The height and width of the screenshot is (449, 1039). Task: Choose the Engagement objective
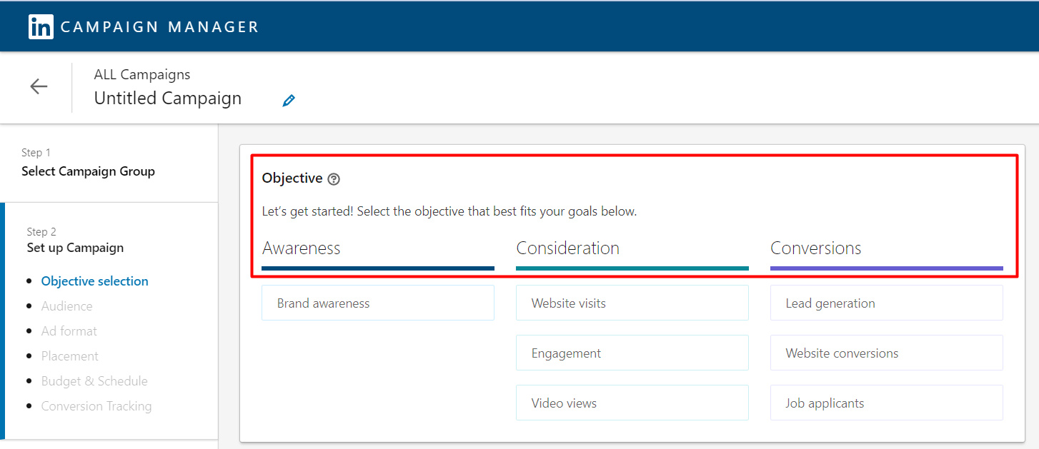tap(632, 353)
